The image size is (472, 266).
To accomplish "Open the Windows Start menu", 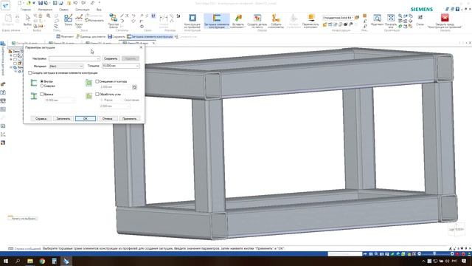I will coord(5,261).
